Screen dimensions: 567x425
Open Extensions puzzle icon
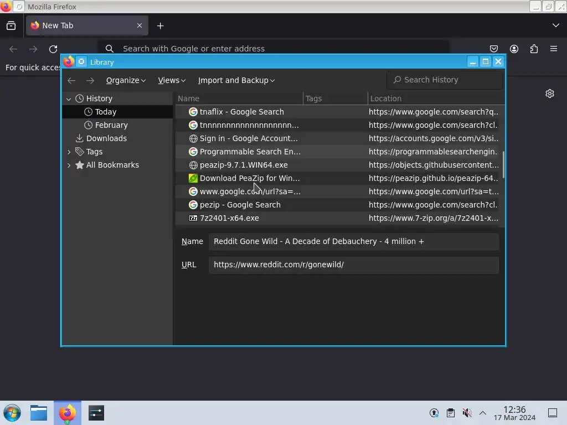(x=534, y=49)
